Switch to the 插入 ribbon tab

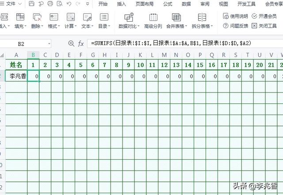point(122,4)
